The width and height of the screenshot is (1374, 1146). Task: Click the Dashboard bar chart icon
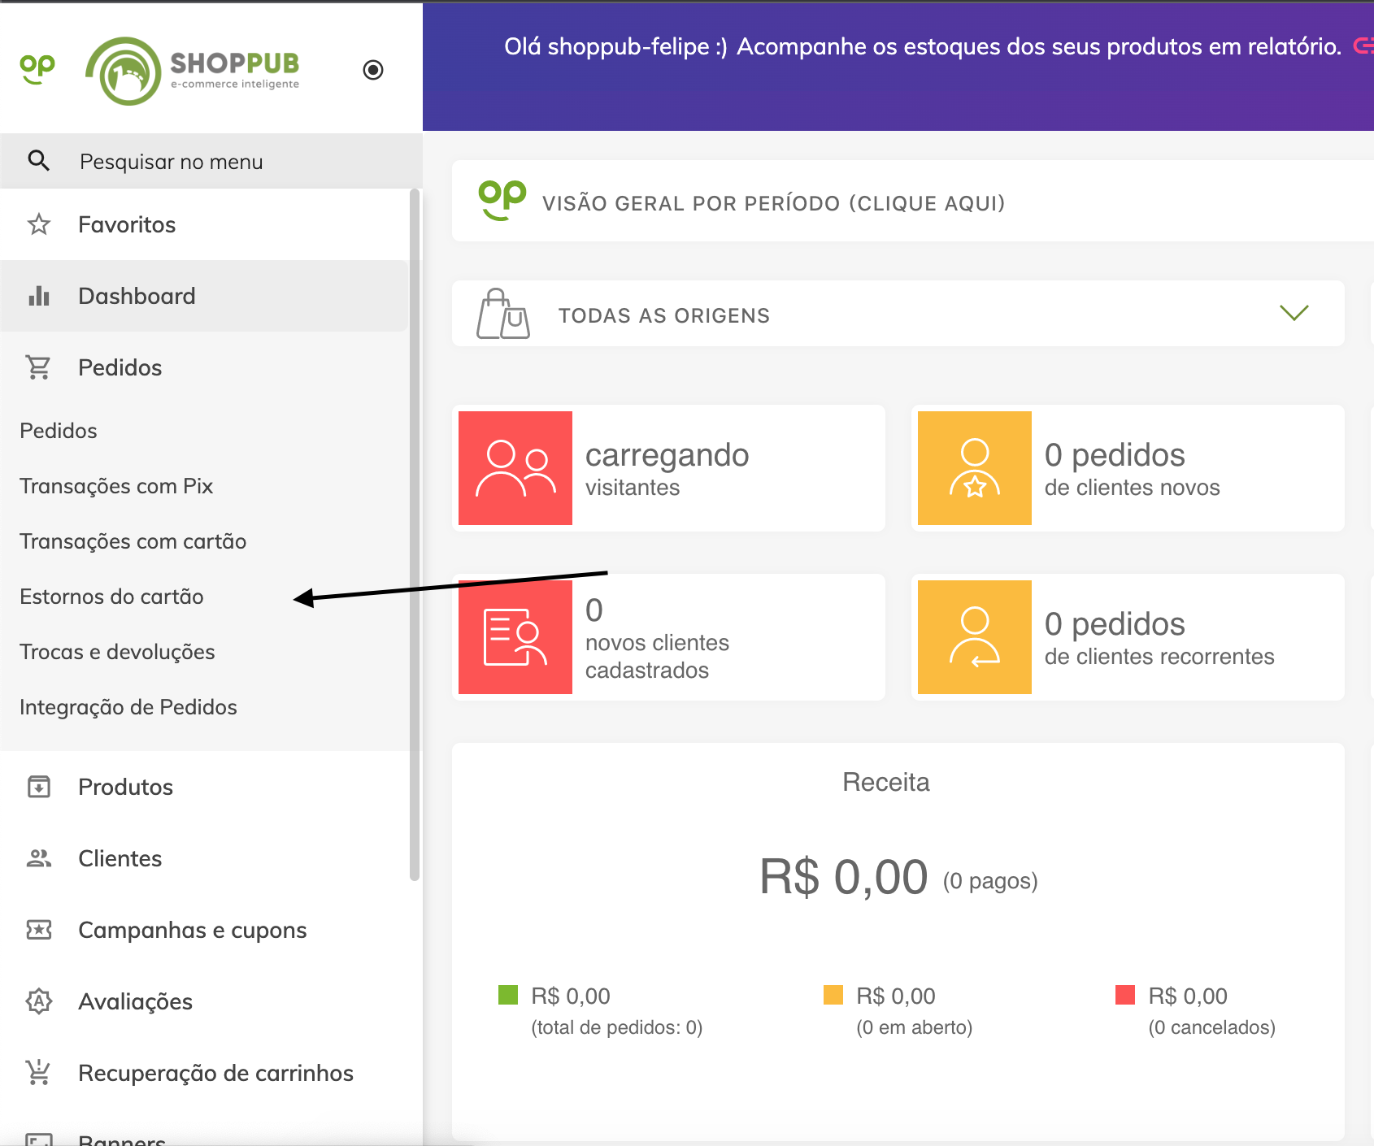coord(39,296)
